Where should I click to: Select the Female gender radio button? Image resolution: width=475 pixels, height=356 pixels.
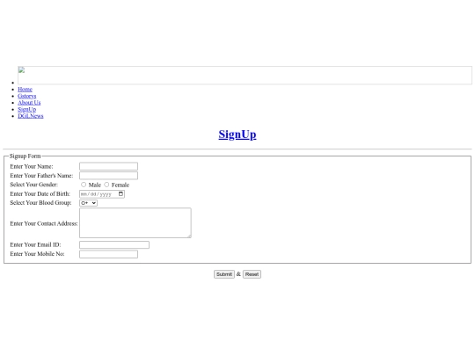(106, 185)
